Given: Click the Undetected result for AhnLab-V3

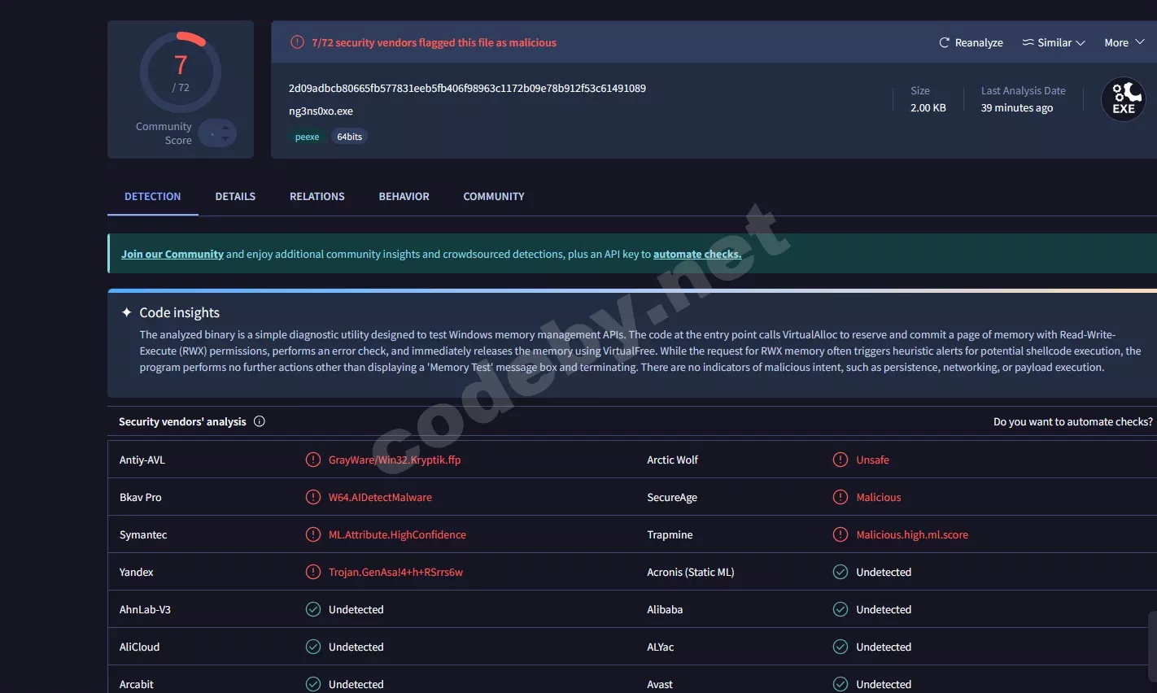Looking at the screenshot, I should pyautogui.click(x=356, y=609).
